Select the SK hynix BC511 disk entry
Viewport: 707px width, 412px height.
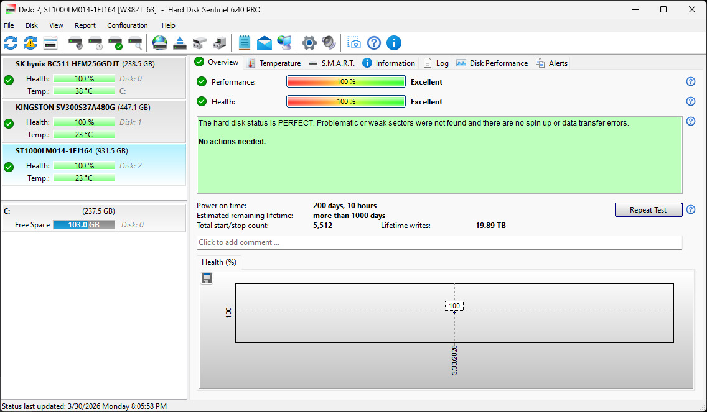pos(94,78)
